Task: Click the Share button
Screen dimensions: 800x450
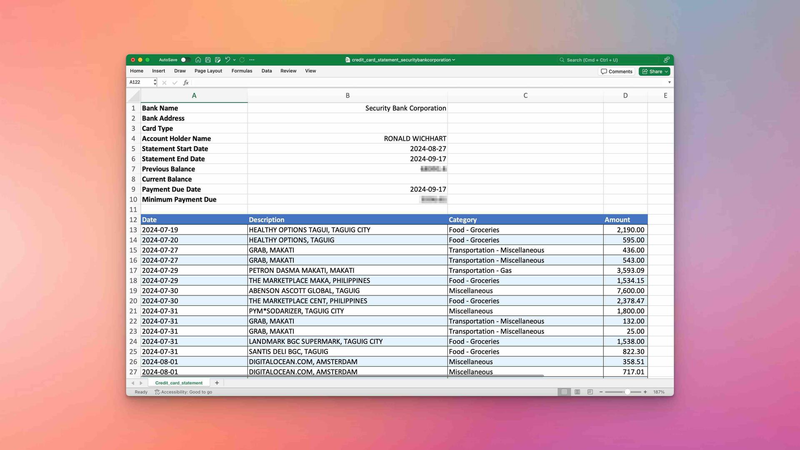Action: point(655,72)
